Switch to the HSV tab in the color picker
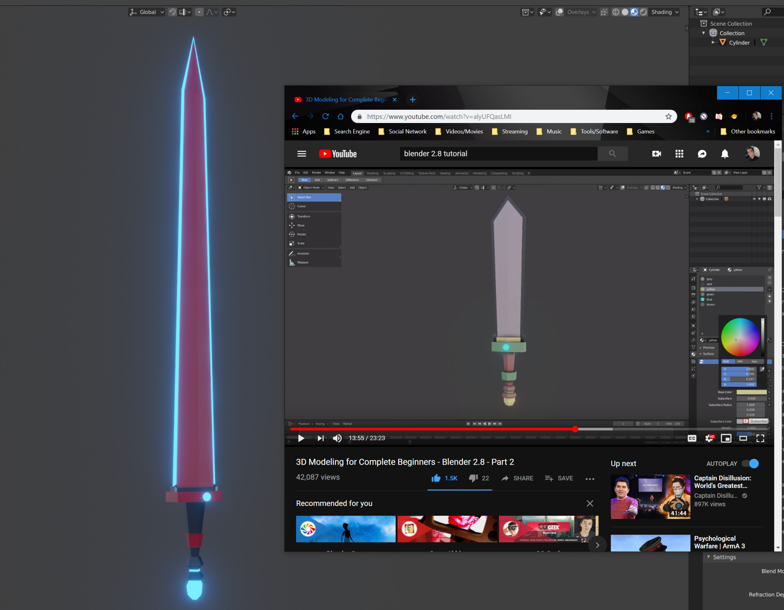This screenshot has height=610, width=784. click(x=740, y=362)
